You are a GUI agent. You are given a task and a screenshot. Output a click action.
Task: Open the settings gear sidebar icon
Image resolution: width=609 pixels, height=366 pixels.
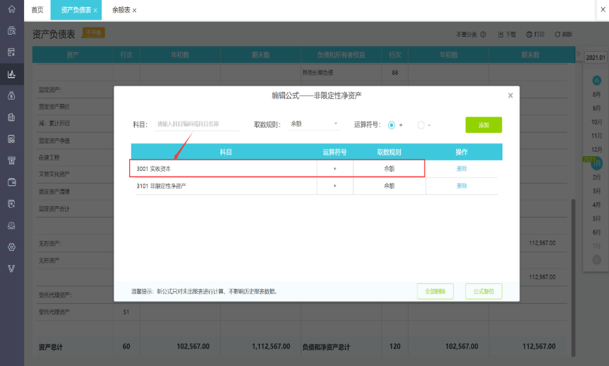(12, 247)
